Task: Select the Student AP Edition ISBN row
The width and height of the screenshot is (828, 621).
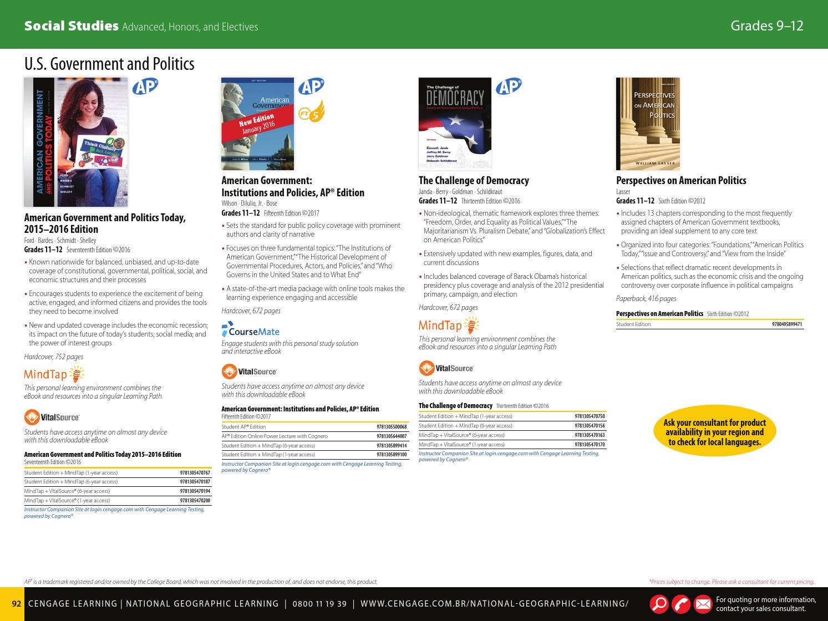Action: 314,427
